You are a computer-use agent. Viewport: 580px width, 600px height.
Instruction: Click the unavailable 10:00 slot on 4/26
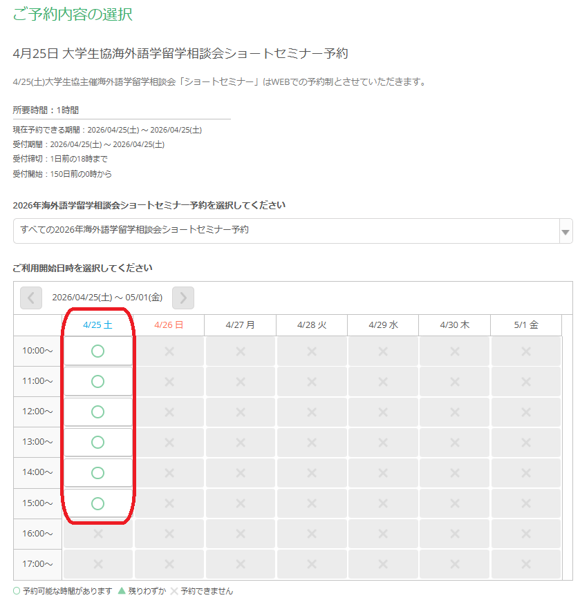169,351
